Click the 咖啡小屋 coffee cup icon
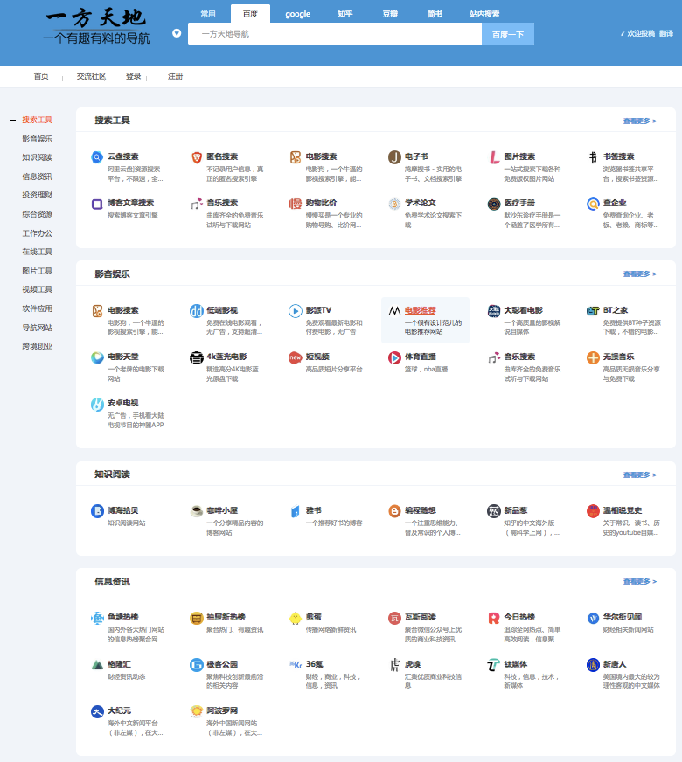The width and height of the screenshot is (682, 762). (197, 510)
